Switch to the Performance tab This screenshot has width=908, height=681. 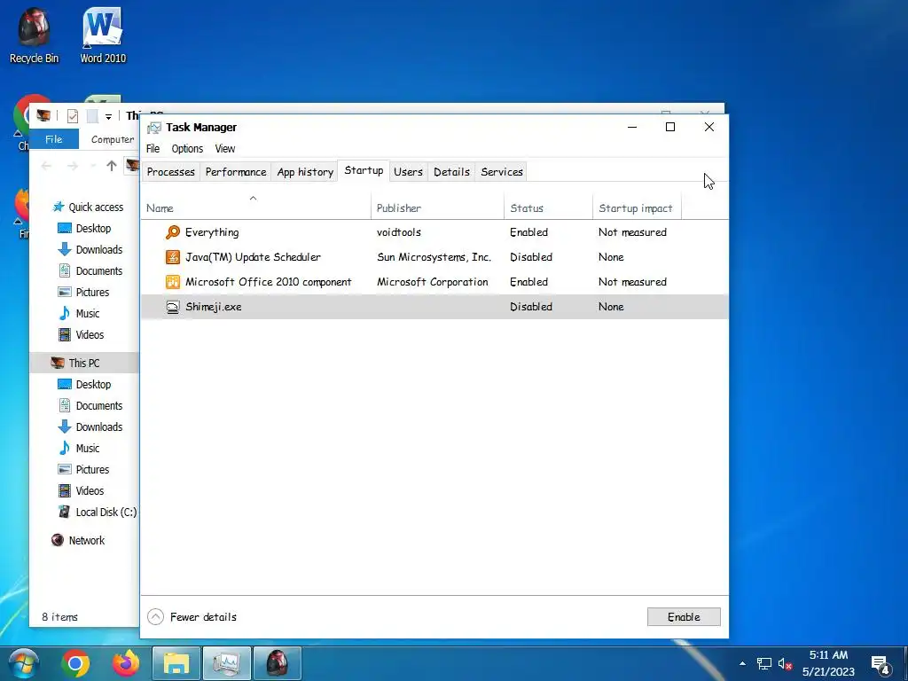coord(236,172)
